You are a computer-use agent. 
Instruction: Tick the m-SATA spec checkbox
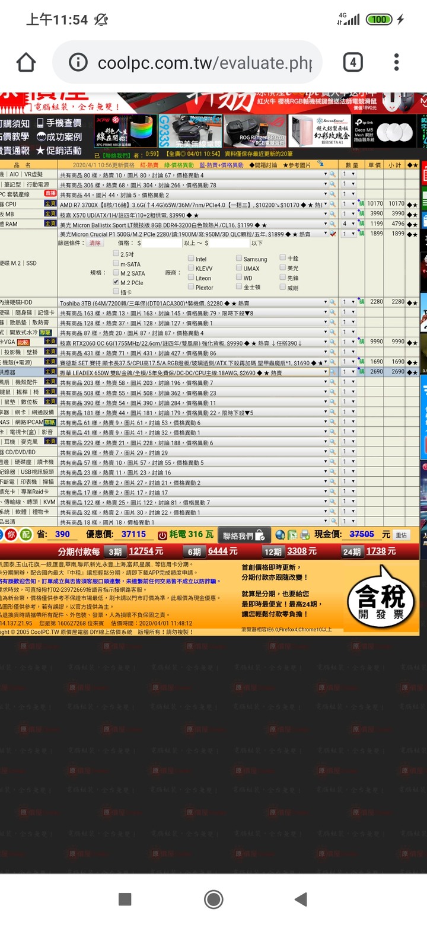coord(116,263)
